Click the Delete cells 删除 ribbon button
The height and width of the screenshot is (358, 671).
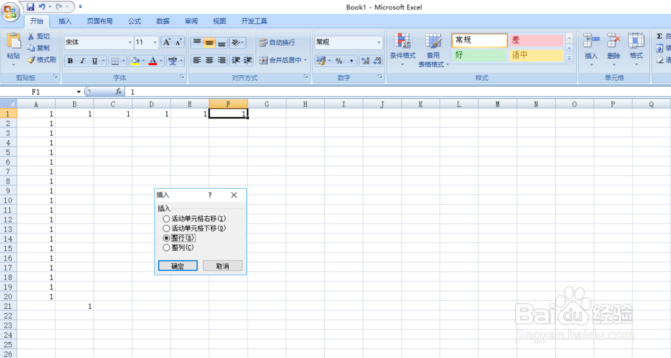[614, 49]
